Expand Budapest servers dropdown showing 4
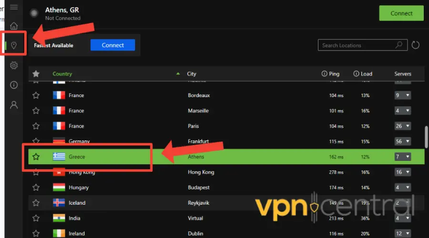This screenshot has width=429, height=238. [x=402, y=188]
